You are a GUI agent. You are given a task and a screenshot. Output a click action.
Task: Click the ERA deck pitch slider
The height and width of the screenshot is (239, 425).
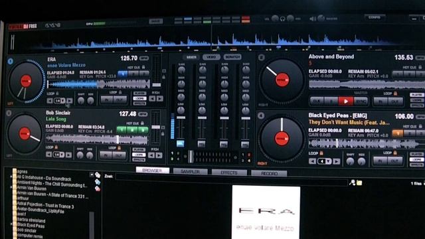[157, 85]
